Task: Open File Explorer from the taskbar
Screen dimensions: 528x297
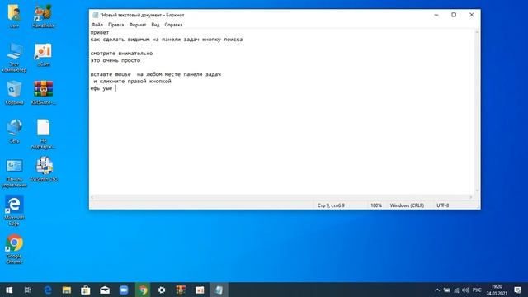Action: coord(67,290)
